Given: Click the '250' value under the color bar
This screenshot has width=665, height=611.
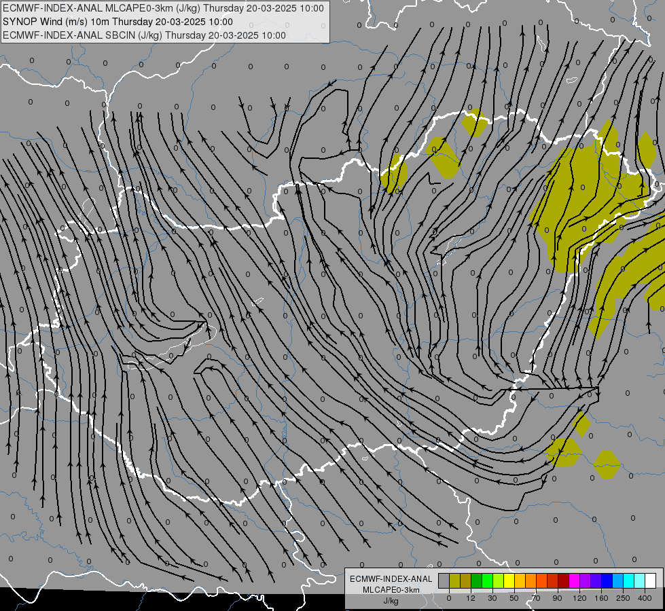Looking at the screenshot, I should pyautogui.click(x=623, y=598).
